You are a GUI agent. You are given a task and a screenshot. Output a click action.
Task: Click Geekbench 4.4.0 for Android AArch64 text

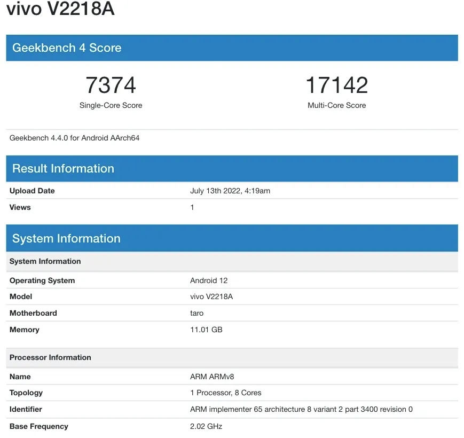74,138
